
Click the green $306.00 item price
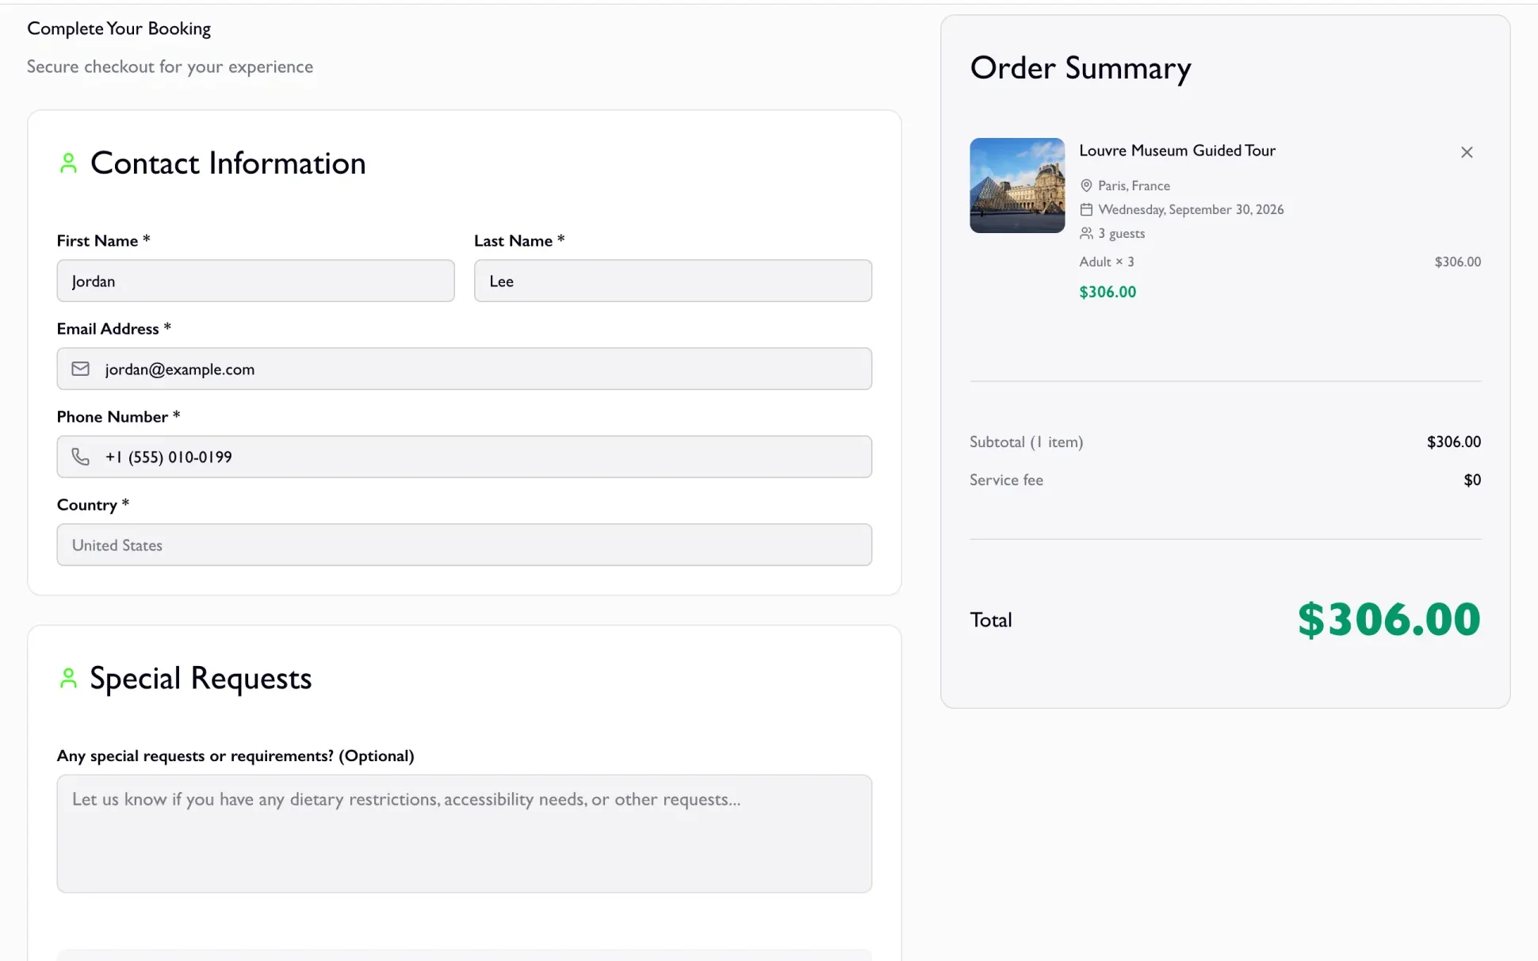1107,292
